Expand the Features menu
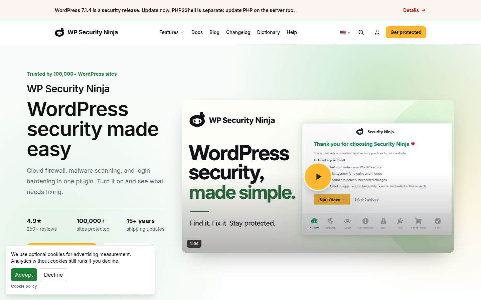Image resolution: width=481 pixels, height=300 pixels. (172, 32)
